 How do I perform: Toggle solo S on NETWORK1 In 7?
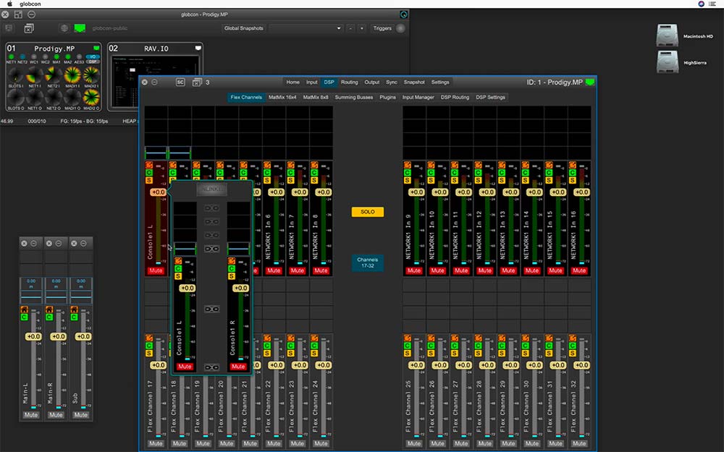coord(290,180)
